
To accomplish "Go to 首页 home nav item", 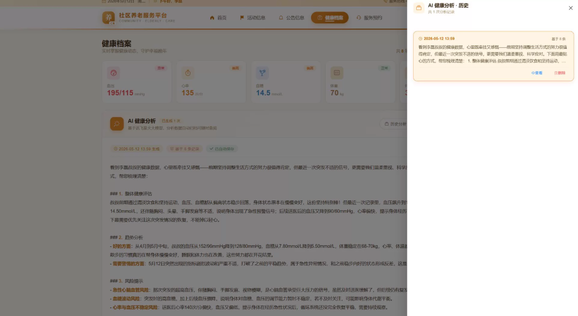I will 218,18.
